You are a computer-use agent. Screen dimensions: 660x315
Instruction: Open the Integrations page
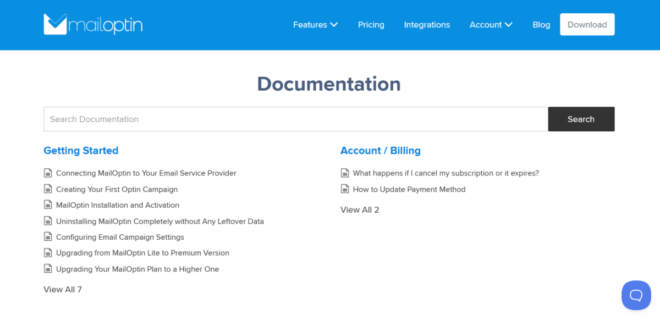click(427, 25)
